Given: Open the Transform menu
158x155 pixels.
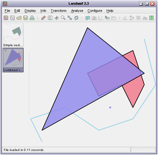Looking at the screenshot, I should coord(58,11).
